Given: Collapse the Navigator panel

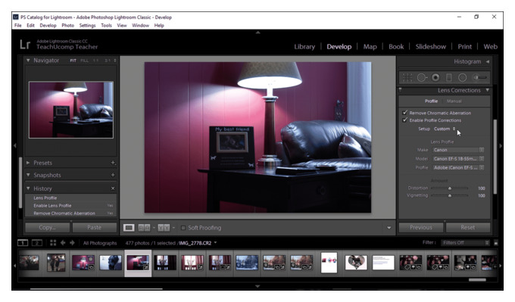Looking at the screenshot, I should point(28,61).
